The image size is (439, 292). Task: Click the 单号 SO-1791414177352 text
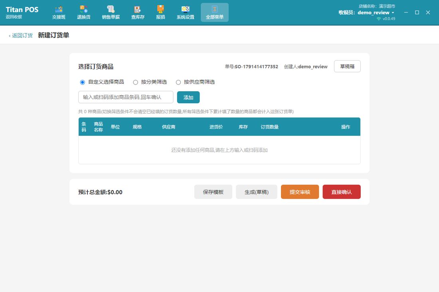coord(251,67)
